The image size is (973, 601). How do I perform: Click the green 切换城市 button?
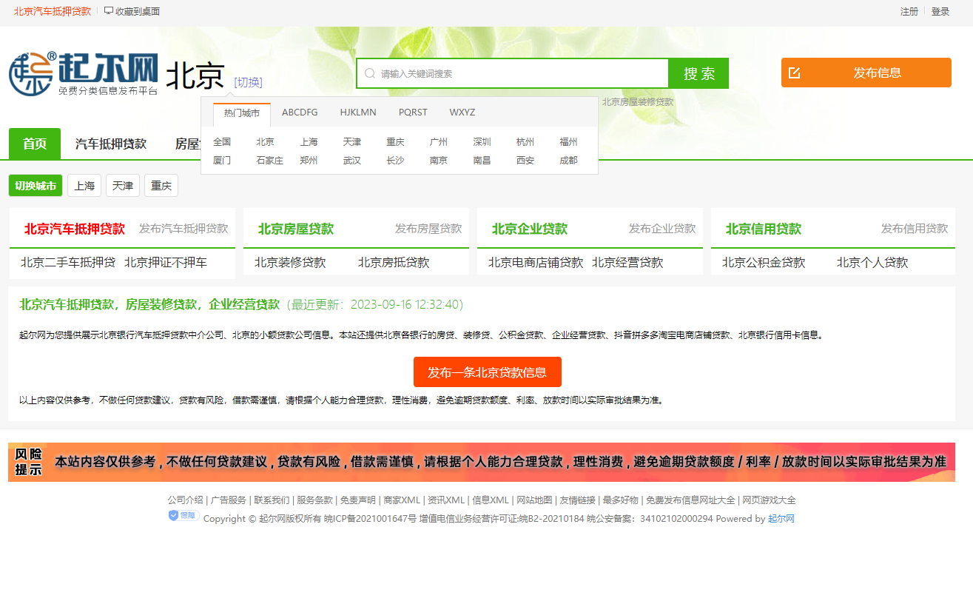pyautogui.click(x=36, y=186)
